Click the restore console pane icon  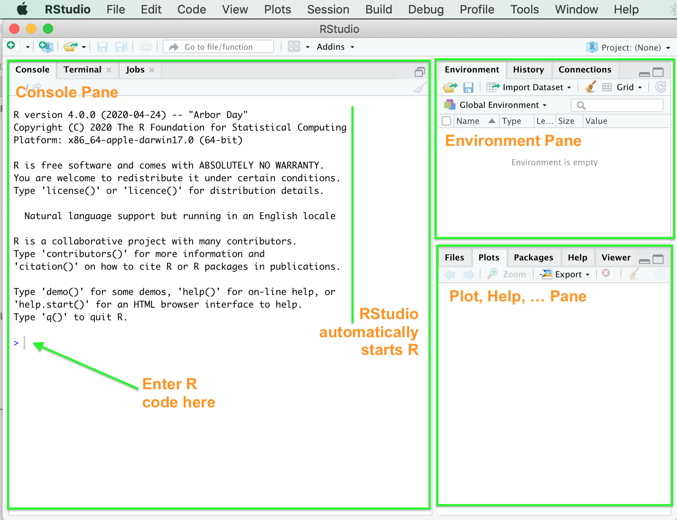(x=419, y=72)
